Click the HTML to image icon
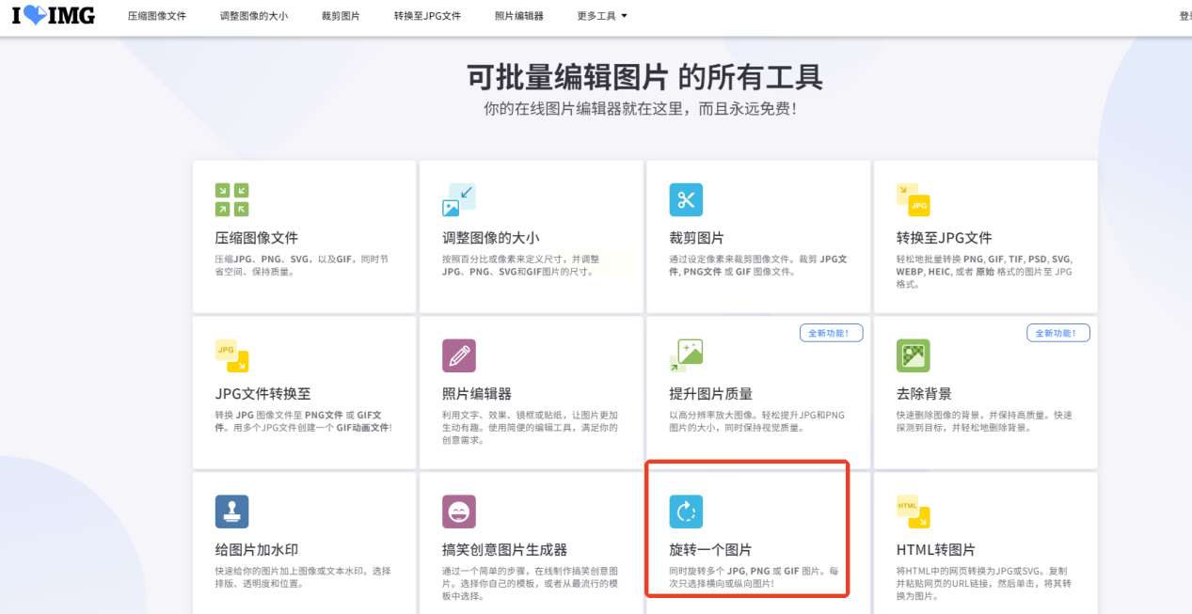The width and height of the screenshot is (1192, 614). click(x=913, y=512)
